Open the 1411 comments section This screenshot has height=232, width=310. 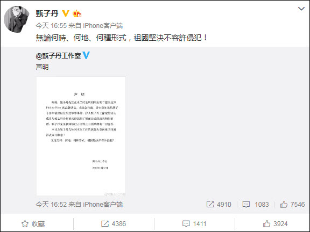click(194, 224)
